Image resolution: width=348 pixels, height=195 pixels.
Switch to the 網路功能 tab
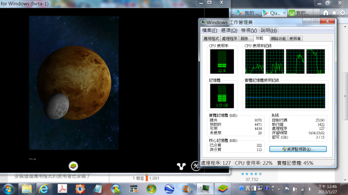coord(278,38)
